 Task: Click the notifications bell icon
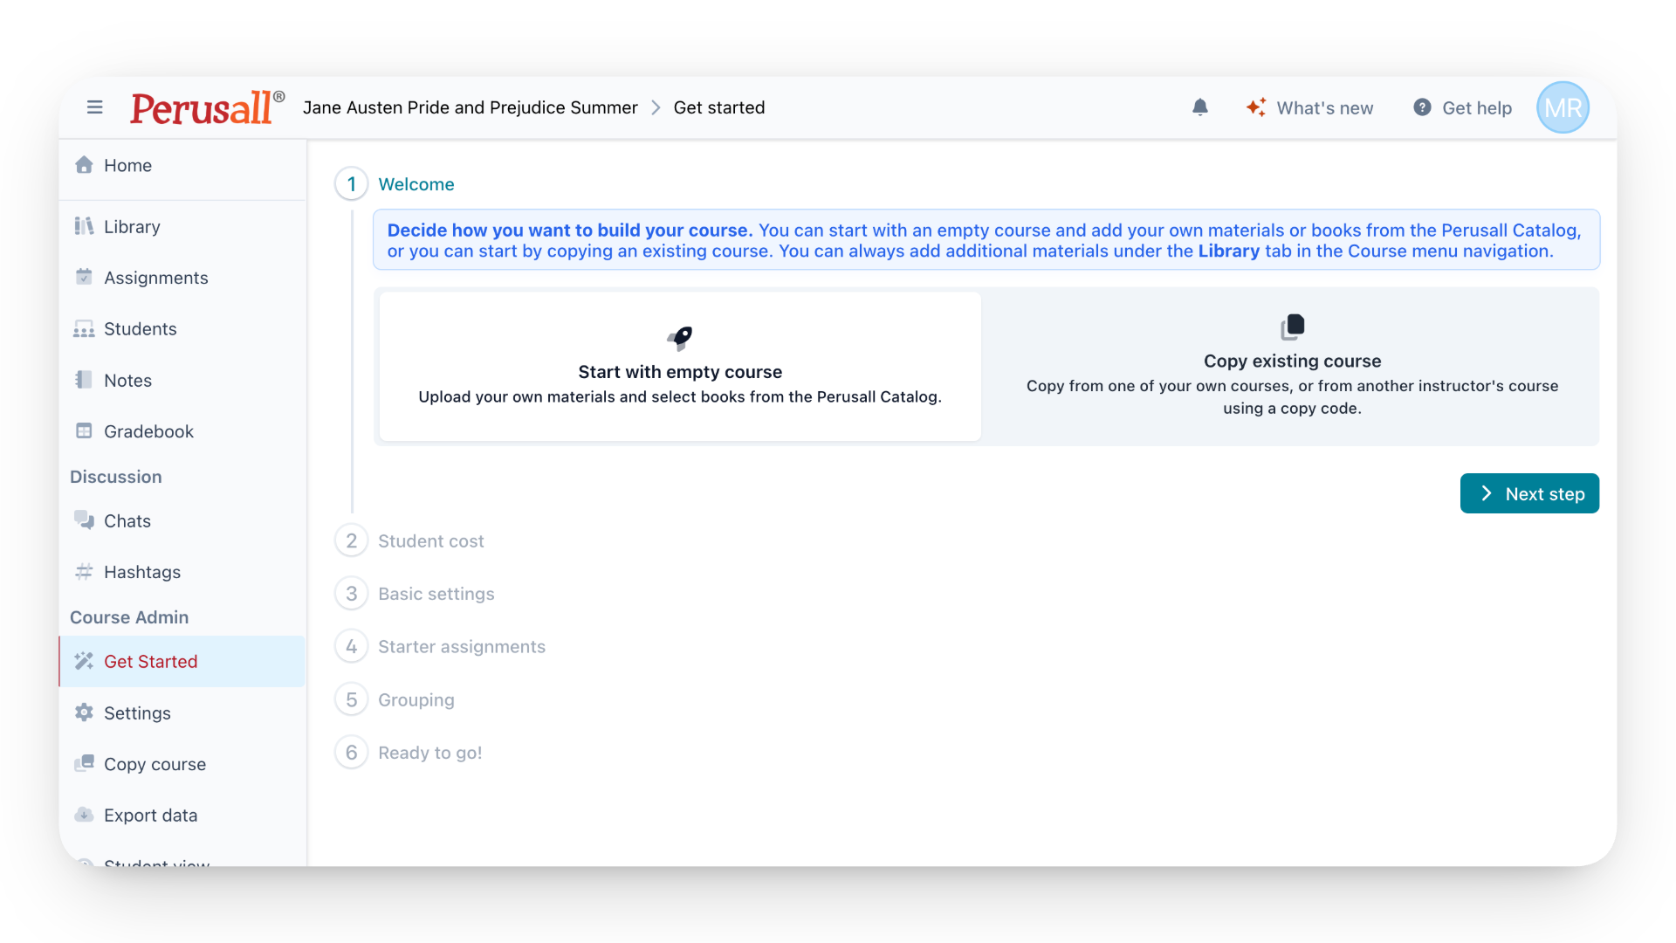pyautogui.click(x=1200, y=107)
